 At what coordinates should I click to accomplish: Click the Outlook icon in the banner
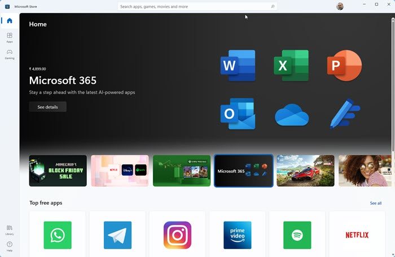click(x=238, y=114)
